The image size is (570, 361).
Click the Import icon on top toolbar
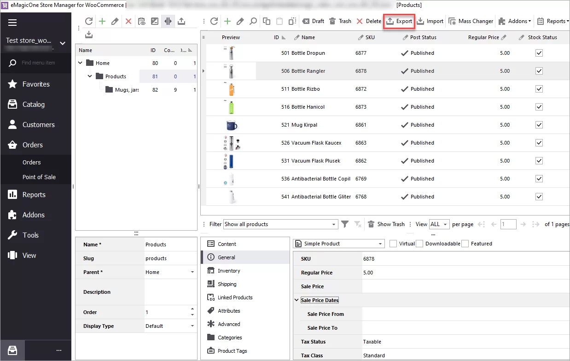coord(430,21)
